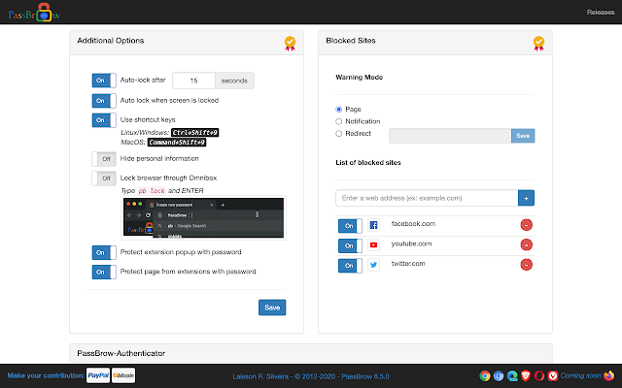Open the Chromium browser icon in footer
Viewport: 622px width, 388px height.
coord(499,375)
